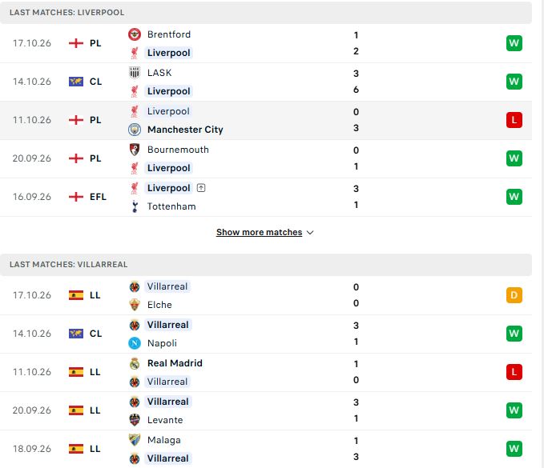Click the Bournemouth crest icon
The width and height of the screenshot is (544, 468).
tap(135, 150)
